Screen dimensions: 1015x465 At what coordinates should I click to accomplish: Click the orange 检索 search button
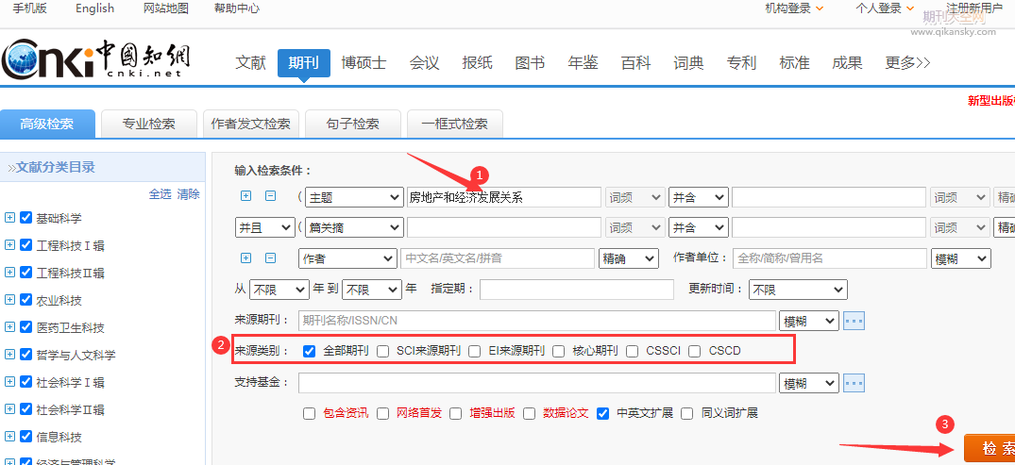(x=991, y=448)
